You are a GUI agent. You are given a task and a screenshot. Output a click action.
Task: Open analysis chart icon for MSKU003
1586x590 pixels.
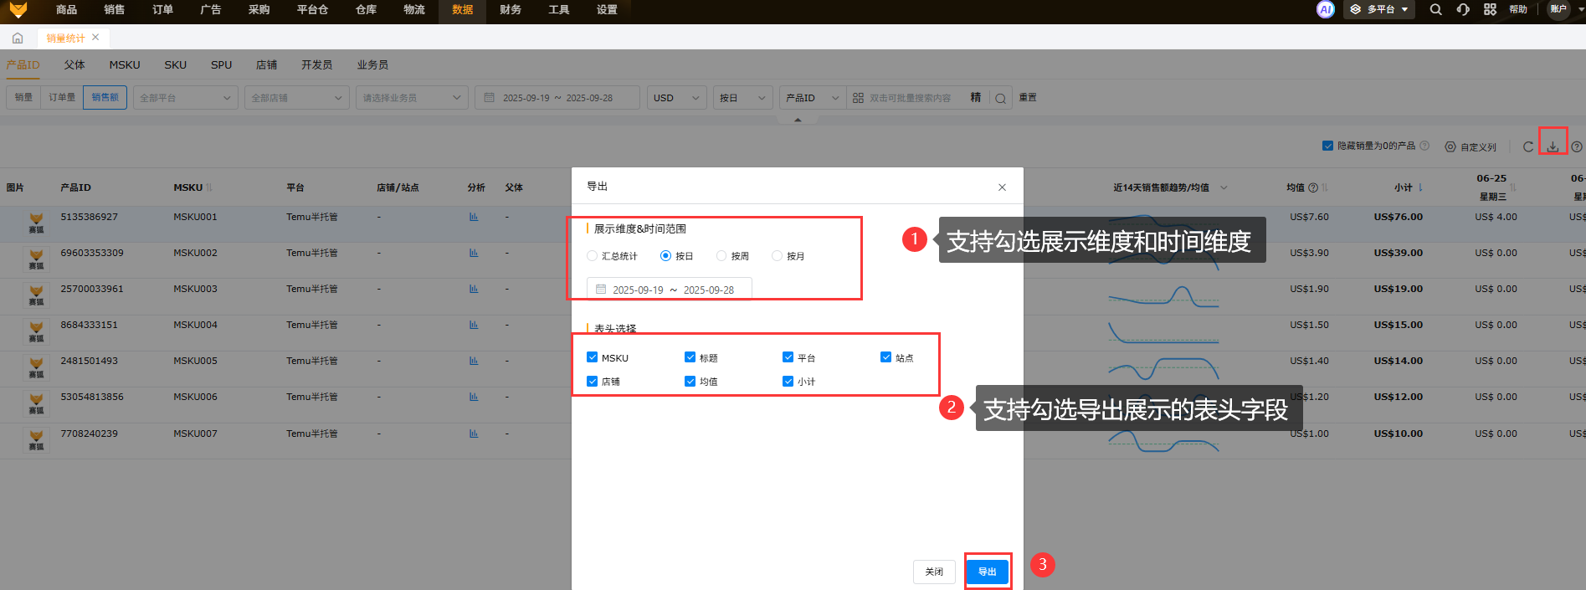point(474,289)
